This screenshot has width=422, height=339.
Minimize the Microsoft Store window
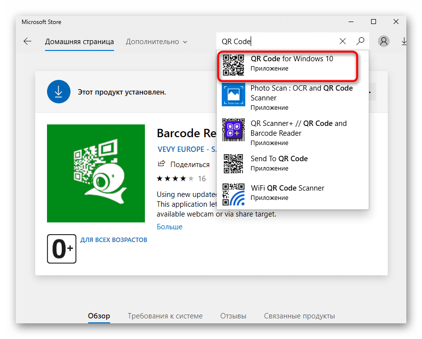pyautogui.click(x=351, y=22)
